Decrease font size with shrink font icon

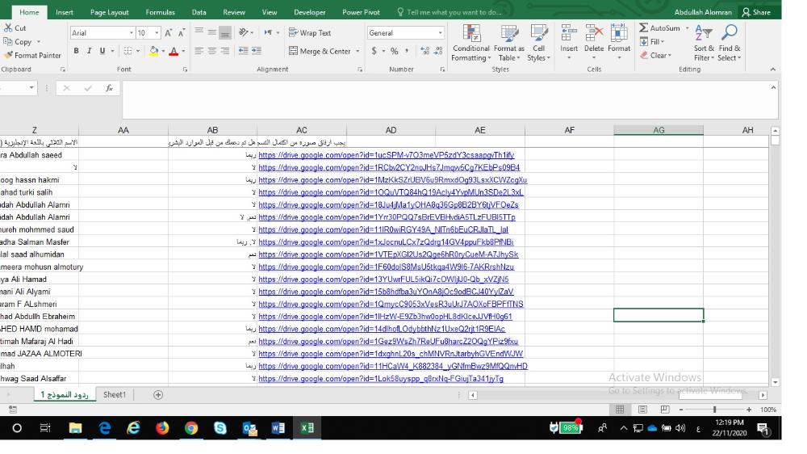pyautogui.click(x=181, y=33)
